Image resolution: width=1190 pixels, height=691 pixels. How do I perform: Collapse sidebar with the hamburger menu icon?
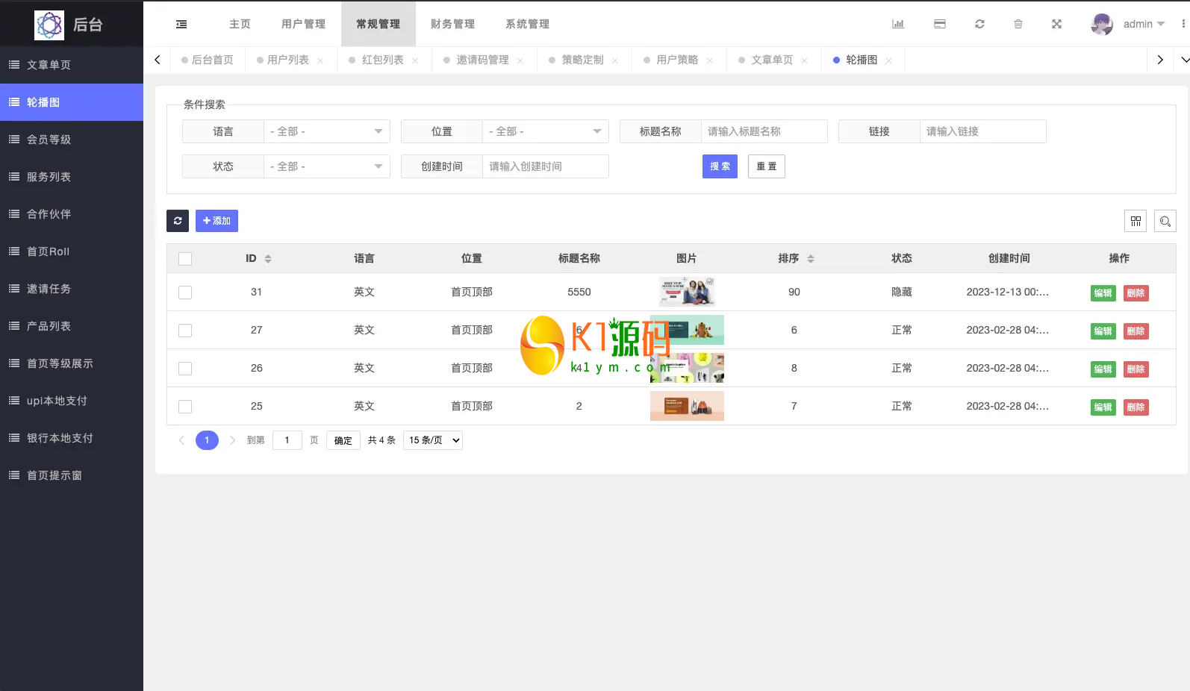pyautogui.click(x=181, y=24)
